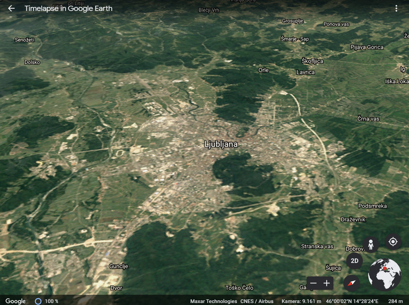409x305 pixels.
Task: Select the Street View Pegman icon
Action: pos(370,244)
